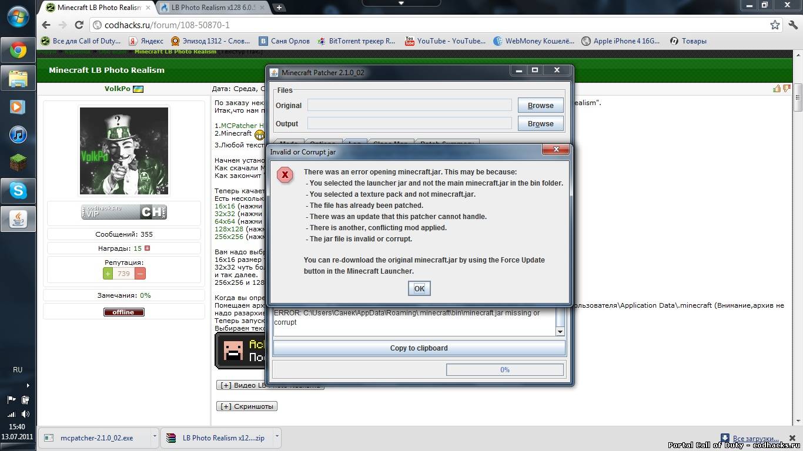This screenshot has width=803, height=451.
Task: Expand the [+] Скриншоты spoiler
Action: (x=247, y=406)
